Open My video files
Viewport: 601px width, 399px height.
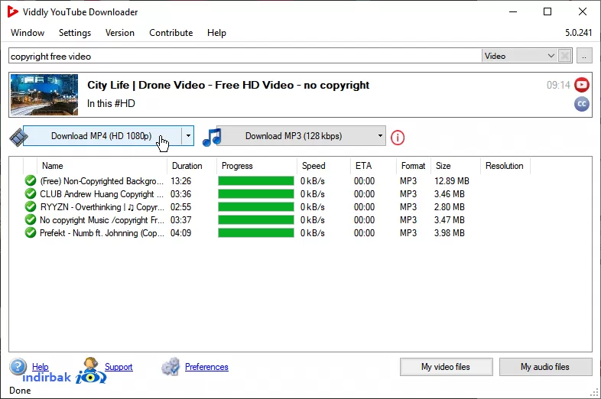446,367
